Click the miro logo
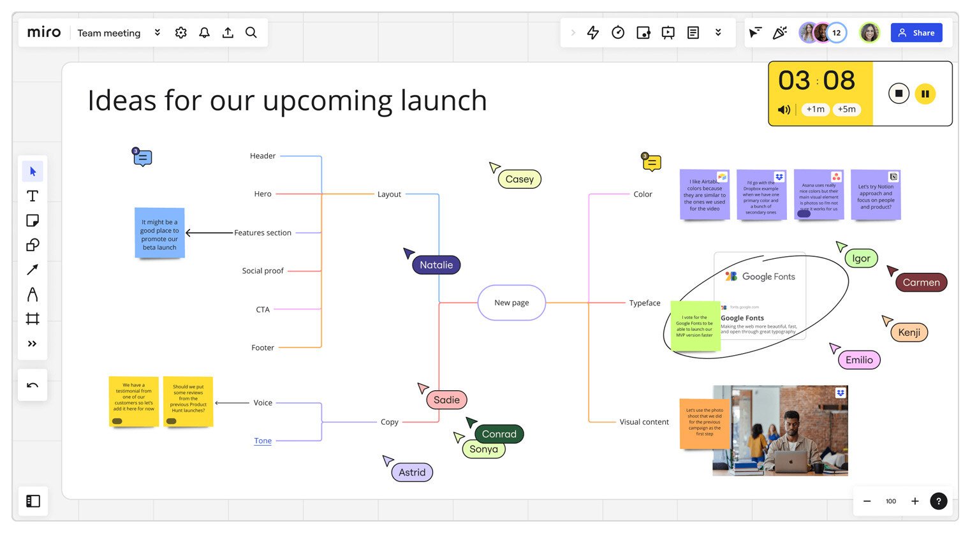 point(44,33)
